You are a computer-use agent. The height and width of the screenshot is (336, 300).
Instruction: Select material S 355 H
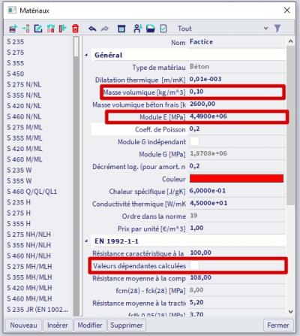19,224
